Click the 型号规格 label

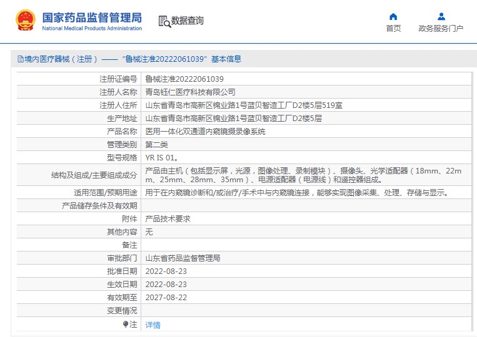[122, 158]
